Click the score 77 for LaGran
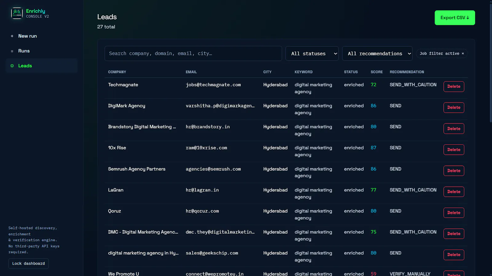The height and width of the screenshot is (276, 492). tap(373, 190)
